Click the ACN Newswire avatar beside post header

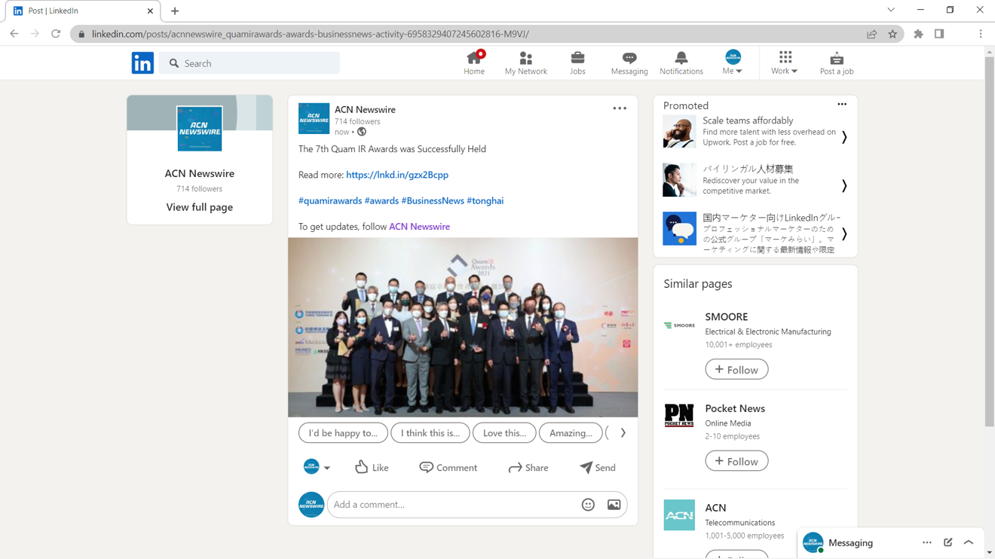pos(314,119)
